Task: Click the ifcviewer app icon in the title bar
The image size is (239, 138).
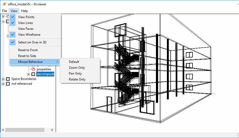Action: [5, 4]
